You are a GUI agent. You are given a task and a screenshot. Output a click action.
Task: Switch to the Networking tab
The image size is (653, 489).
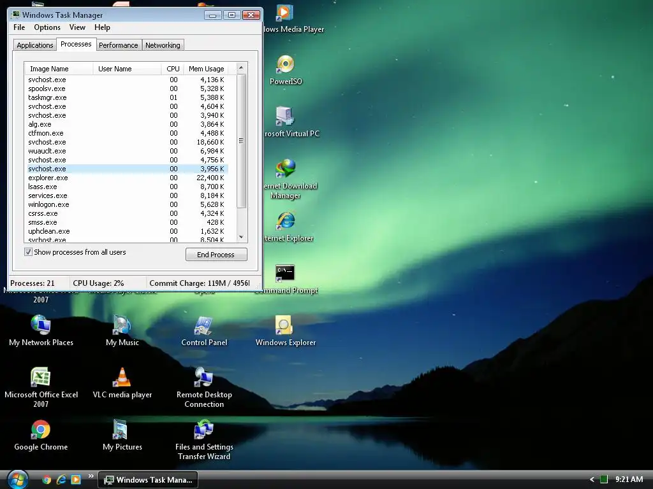click(163, 45)
